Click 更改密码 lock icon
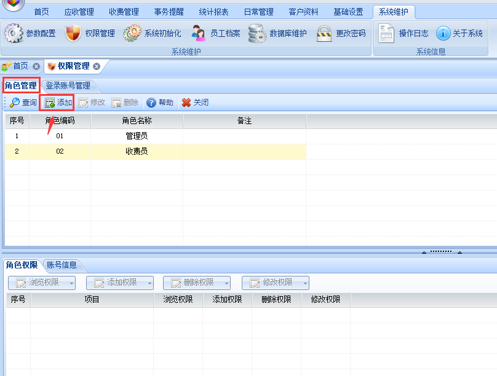Image resolution: width=497 pixels, height=376 pixels. point(324,34)
